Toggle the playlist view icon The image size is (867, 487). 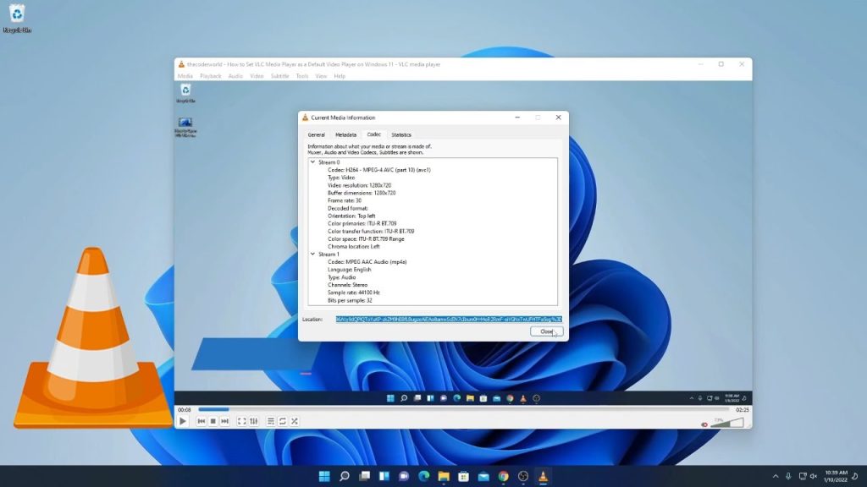(x=271, y=421)
